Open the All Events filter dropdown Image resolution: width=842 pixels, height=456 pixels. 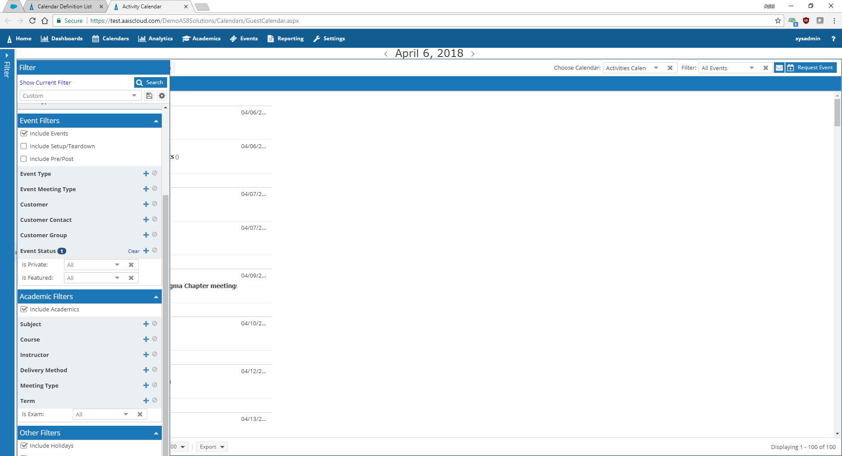pos(752,68)
